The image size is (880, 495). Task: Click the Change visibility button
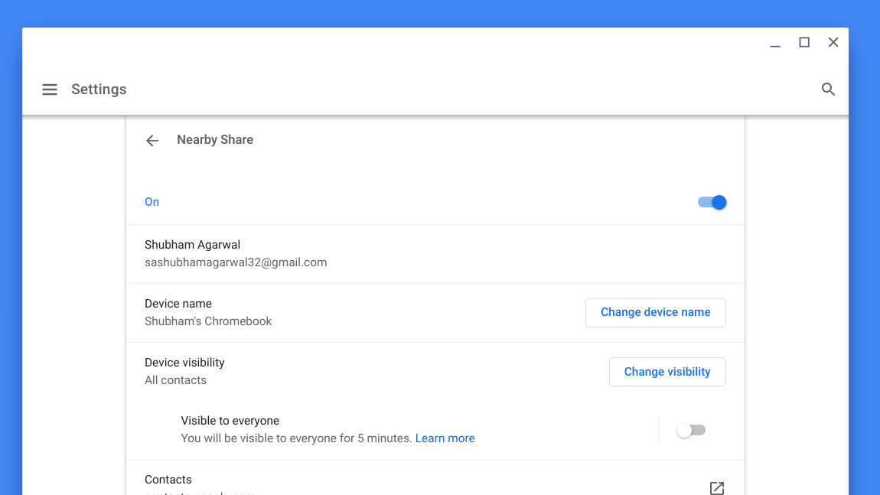coord(667,372)
